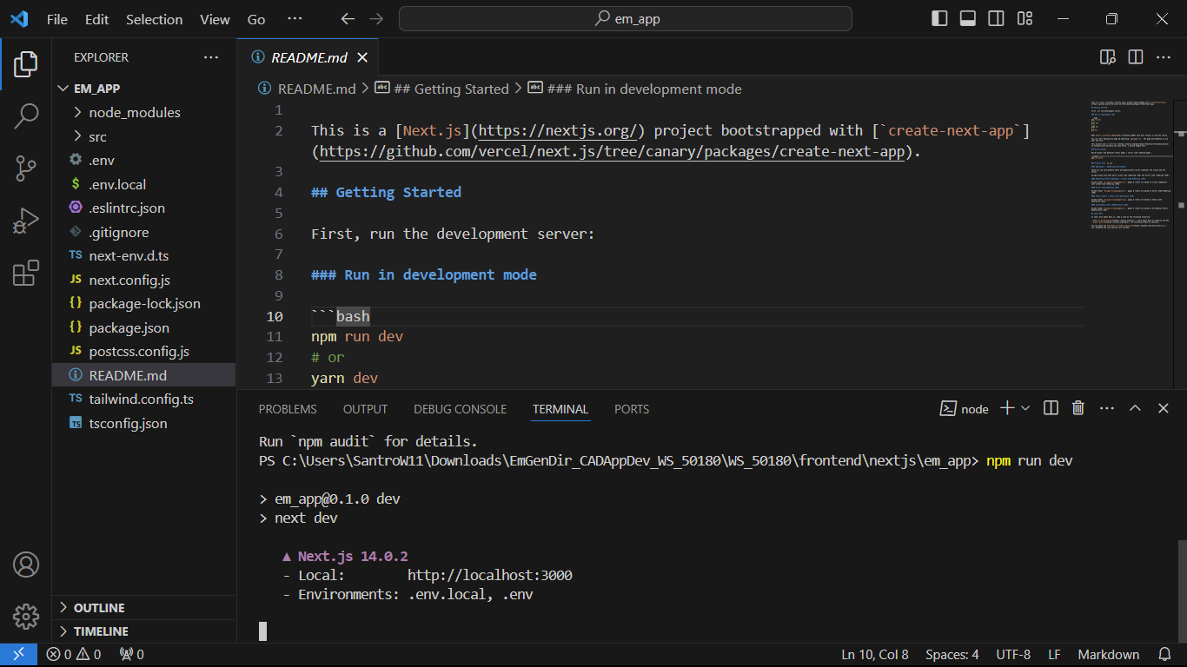
Task: Open terminal panel more actions
Action: 1106,408
